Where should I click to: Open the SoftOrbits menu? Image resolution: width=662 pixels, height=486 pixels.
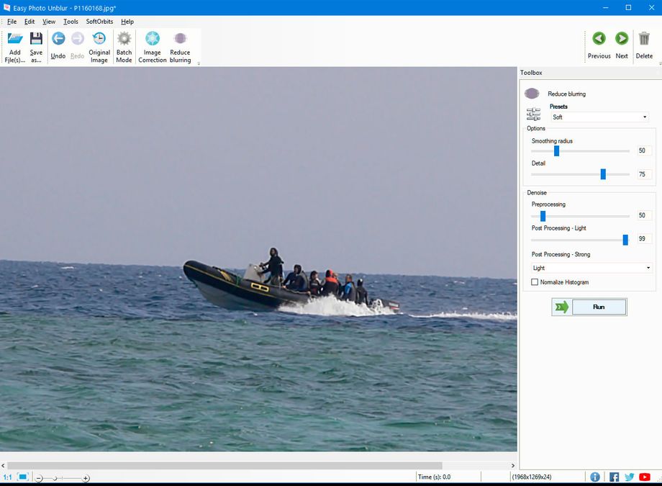pyautogui.click(x=99, y=21)
